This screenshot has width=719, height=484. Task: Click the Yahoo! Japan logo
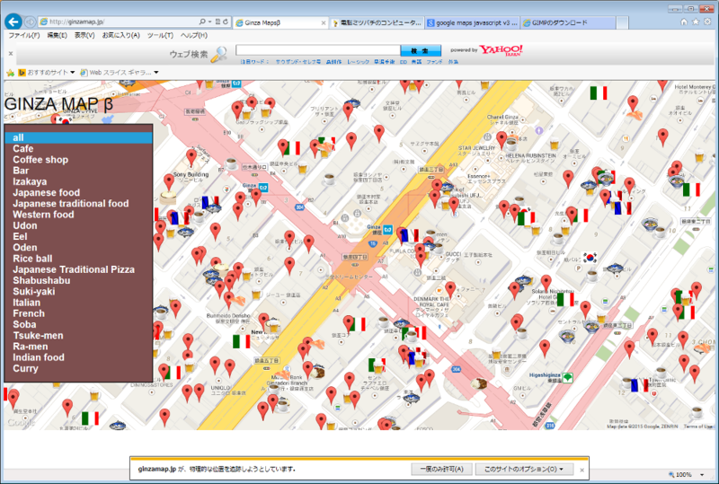[x=501, y=50]
